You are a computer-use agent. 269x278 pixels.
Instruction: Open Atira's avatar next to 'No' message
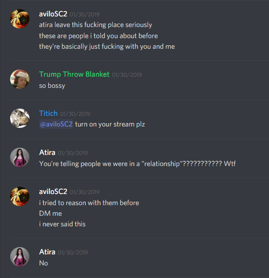20,257
